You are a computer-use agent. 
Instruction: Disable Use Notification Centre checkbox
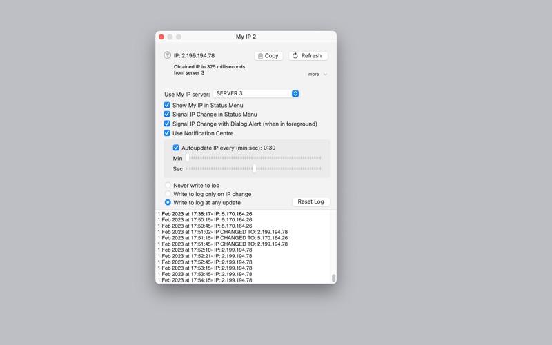pos(167,133)
